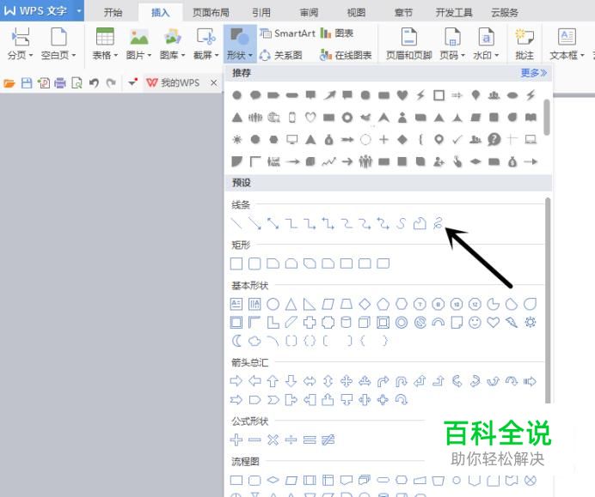Switch to the 审阅 tab
This screenshot has height=497, width=595.
coord(309,13)
